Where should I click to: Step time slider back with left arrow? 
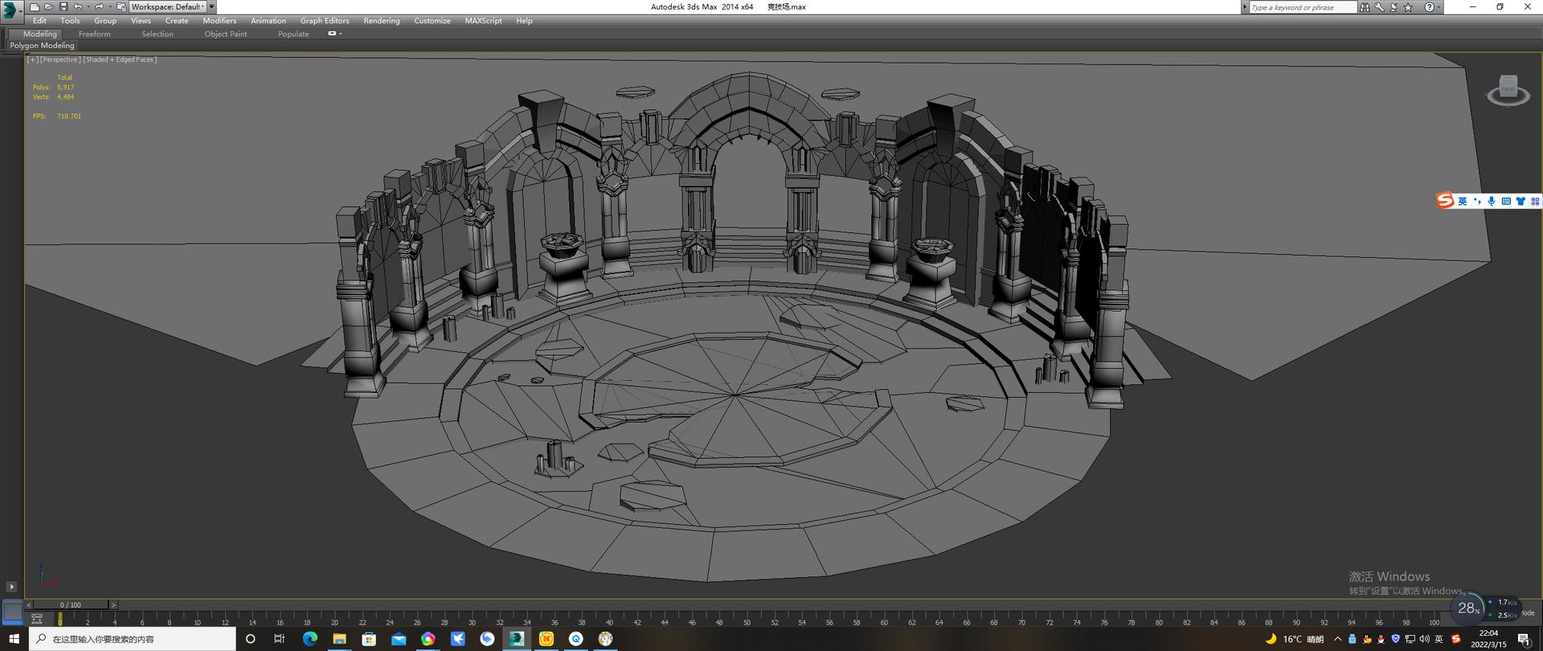[x=29, y=604]
